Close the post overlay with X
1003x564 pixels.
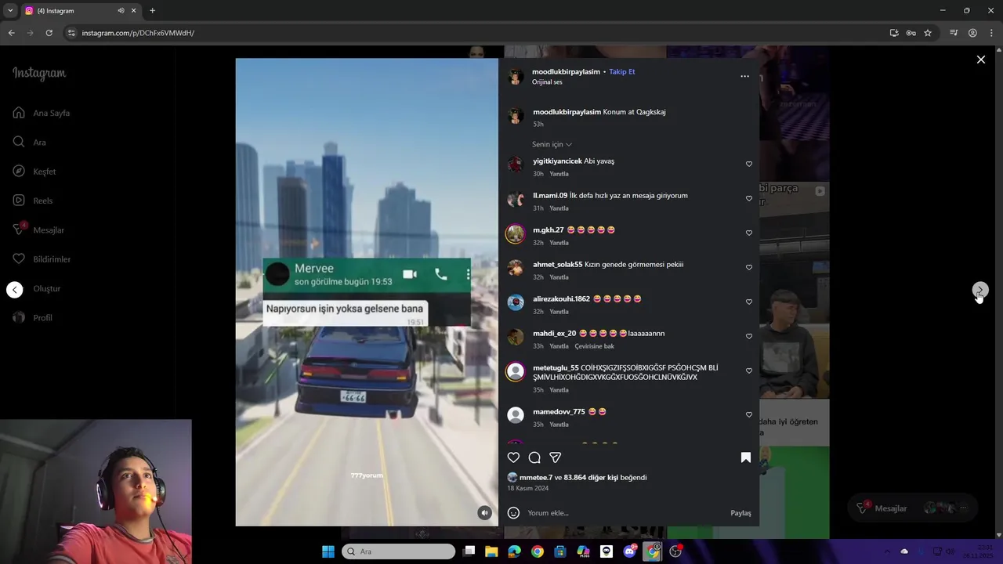tap(981, 60)
